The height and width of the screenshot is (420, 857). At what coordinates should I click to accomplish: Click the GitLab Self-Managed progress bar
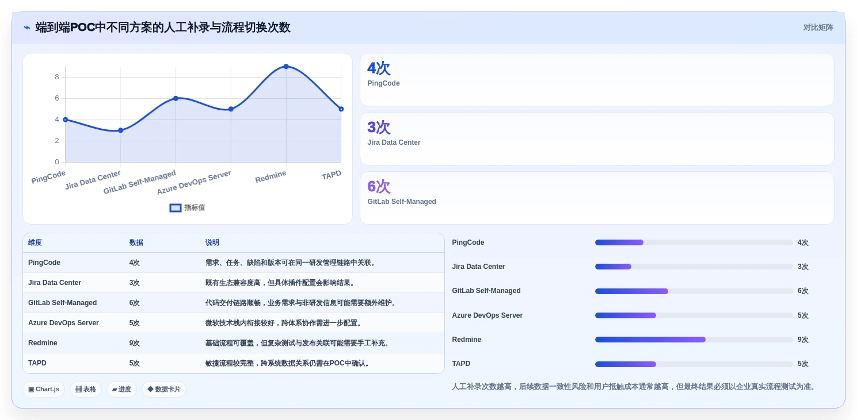pyautogui.click(x=694, y=291)
